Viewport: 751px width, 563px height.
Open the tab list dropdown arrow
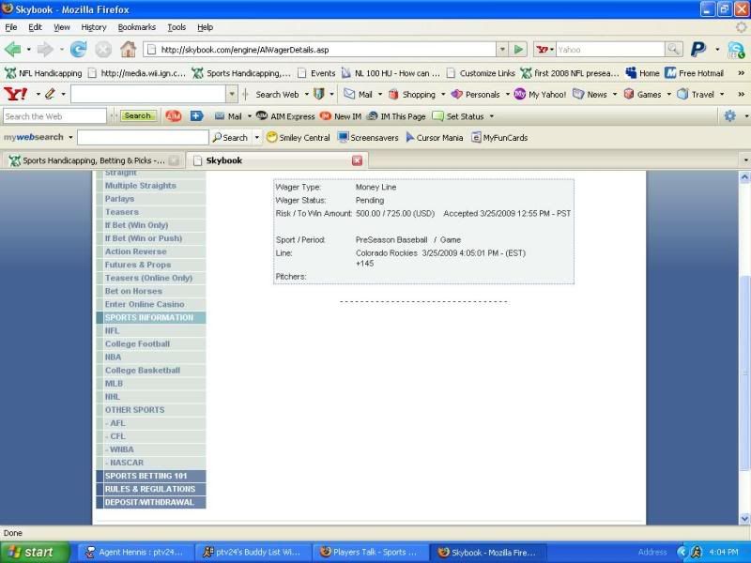pos(745,160)
